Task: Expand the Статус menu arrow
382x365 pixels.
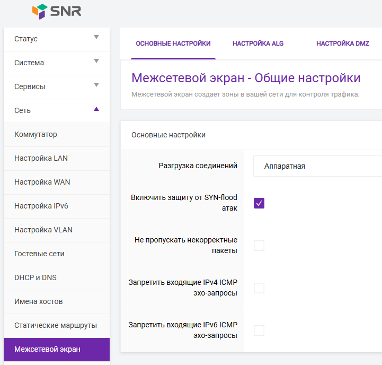Action: pyautogui.click(x=96, y=38)
